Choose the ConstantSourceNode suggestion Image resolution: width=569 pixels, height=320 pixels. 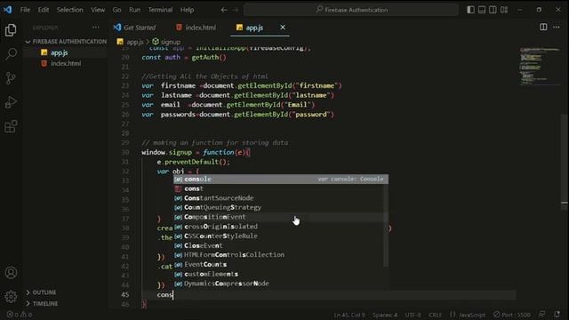pyautogui.click(x=281, y=198)
